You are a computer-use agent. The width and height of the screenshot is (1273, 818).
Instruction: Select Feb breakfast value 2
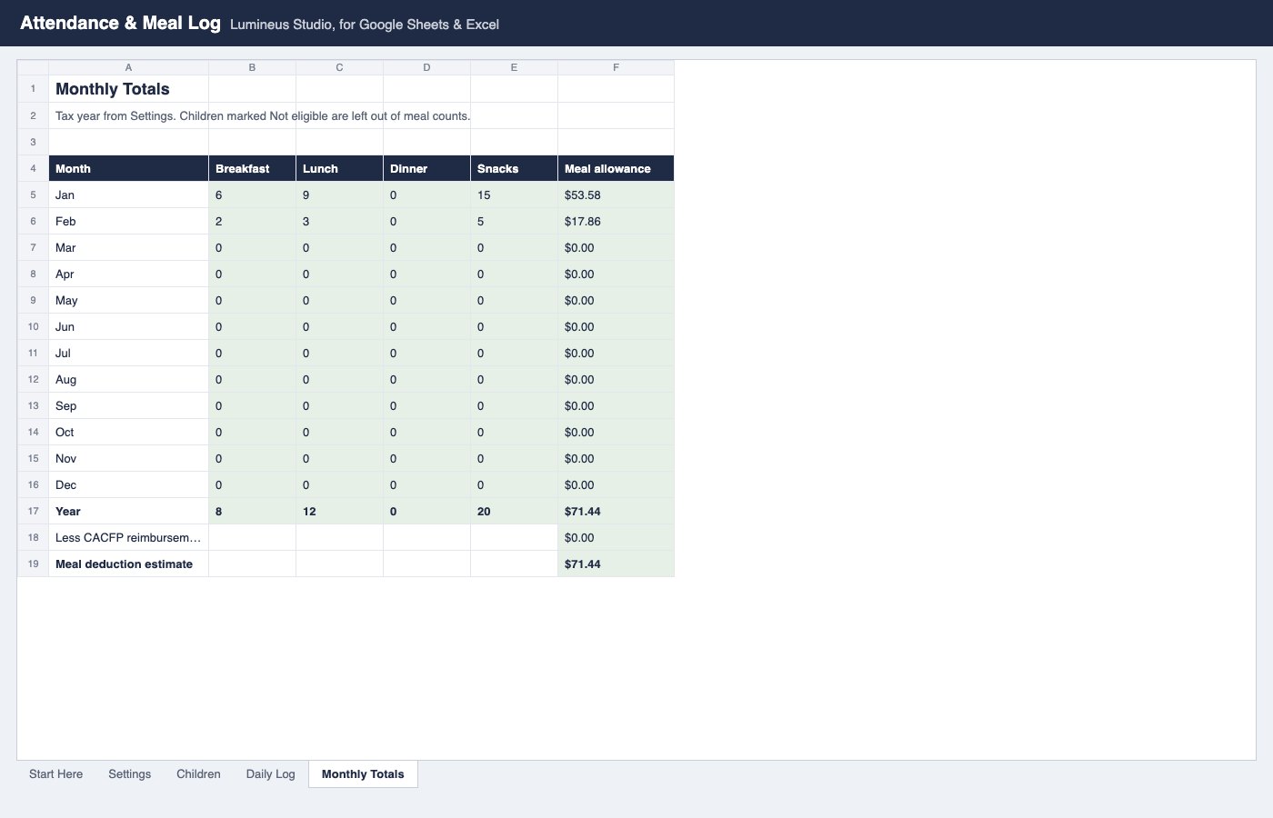click(252, 222)
